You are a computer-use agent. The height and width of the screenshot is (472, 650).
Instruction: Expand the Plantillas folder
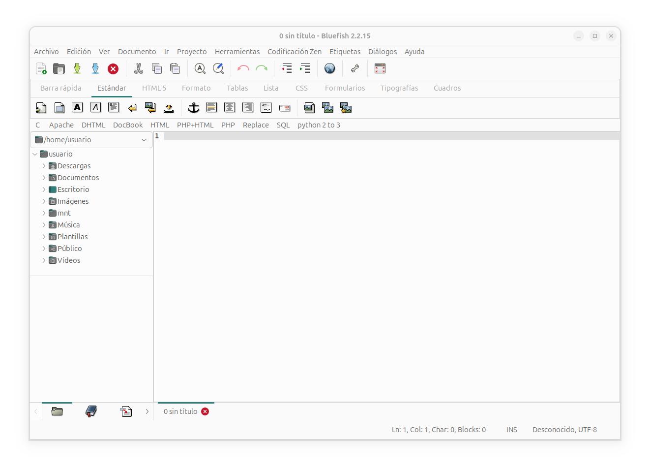(44, 237)
